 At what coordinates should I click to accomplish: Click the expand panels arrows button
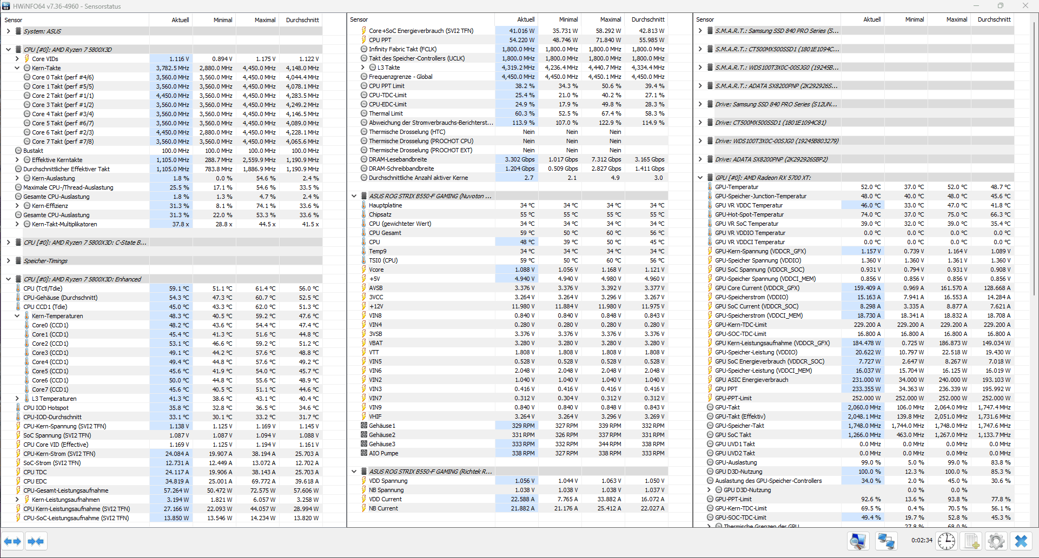click(12, 541)
